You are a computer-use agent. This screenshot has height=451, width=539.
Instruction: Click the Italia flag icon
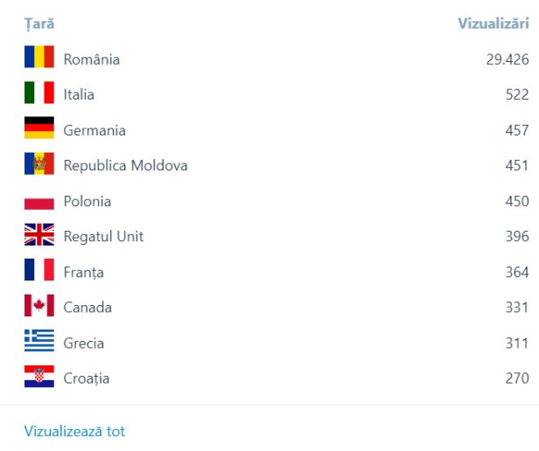[x=39, y=94]
